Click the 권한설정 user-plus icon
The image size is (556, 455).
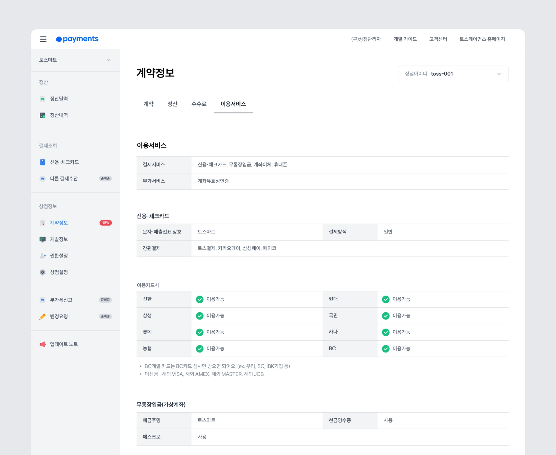pyautogui.click(x=43, y=256)
